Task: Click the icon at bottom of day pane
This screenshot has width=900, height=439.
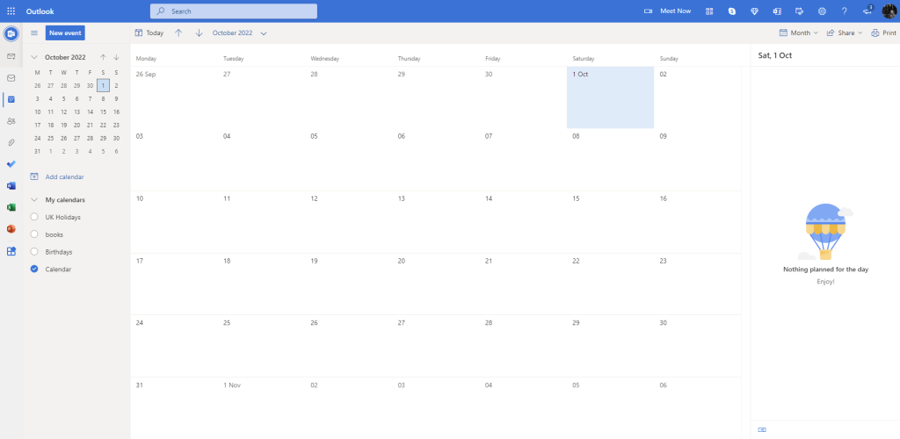Action: tap(762, 429)
